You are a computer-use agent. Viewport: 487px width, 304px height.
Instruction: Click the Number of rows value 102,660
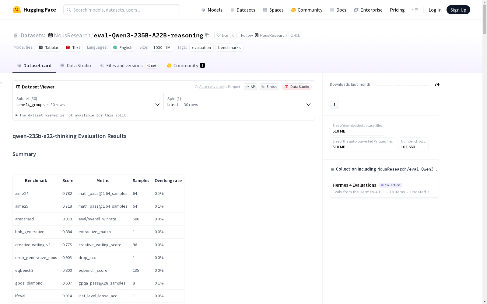(x=408, y=147)
